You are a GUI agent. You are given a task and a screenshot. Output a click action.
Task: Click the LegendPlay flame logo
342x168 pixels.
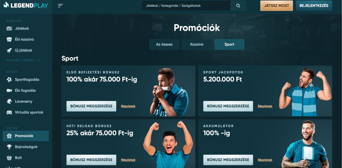[6, 5]
